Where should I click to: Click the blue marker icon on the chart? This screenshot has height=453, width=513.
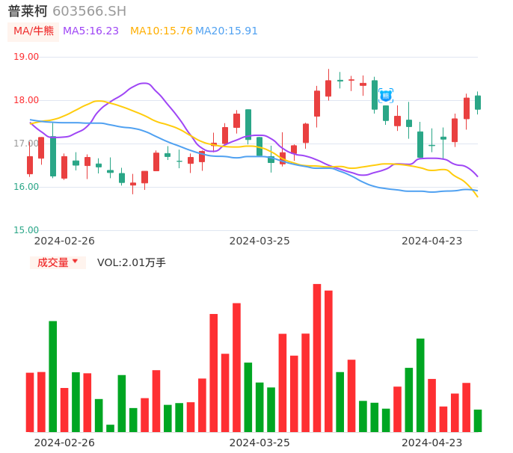[385, 96]
